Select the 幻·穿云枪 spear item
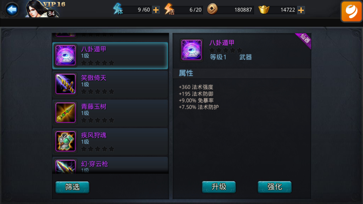The image size is (363, 204). (110, 166)
